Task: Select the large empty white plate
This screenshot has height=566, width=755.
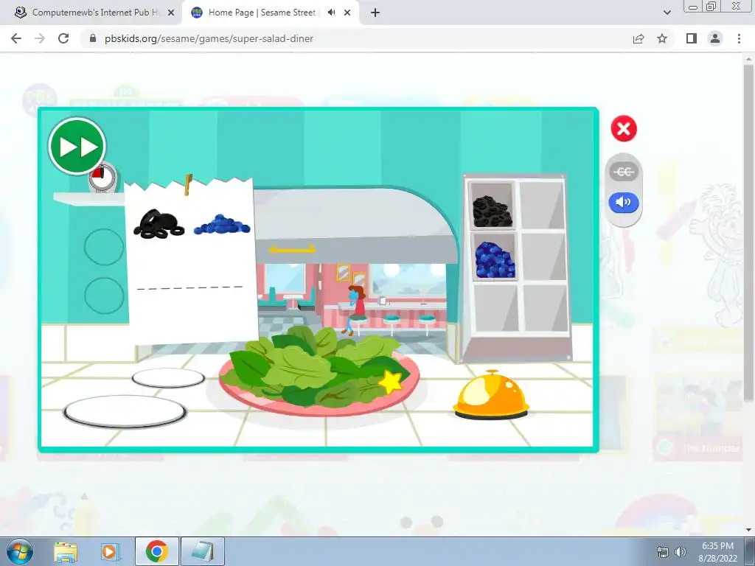Action: coord(125,411)
